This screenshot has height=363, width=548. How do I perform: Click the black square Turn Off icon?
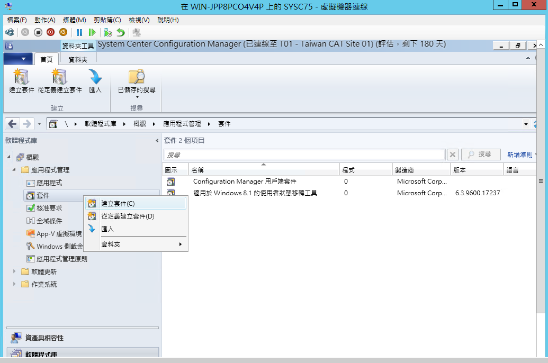(38, 32)
